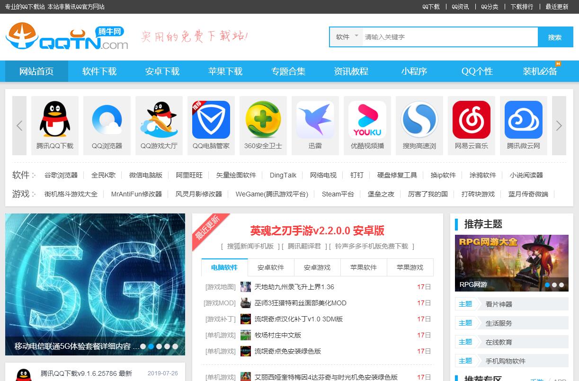Open the 网易云音乐 red icon
The image size is (579, 381).
pos(472,120)
